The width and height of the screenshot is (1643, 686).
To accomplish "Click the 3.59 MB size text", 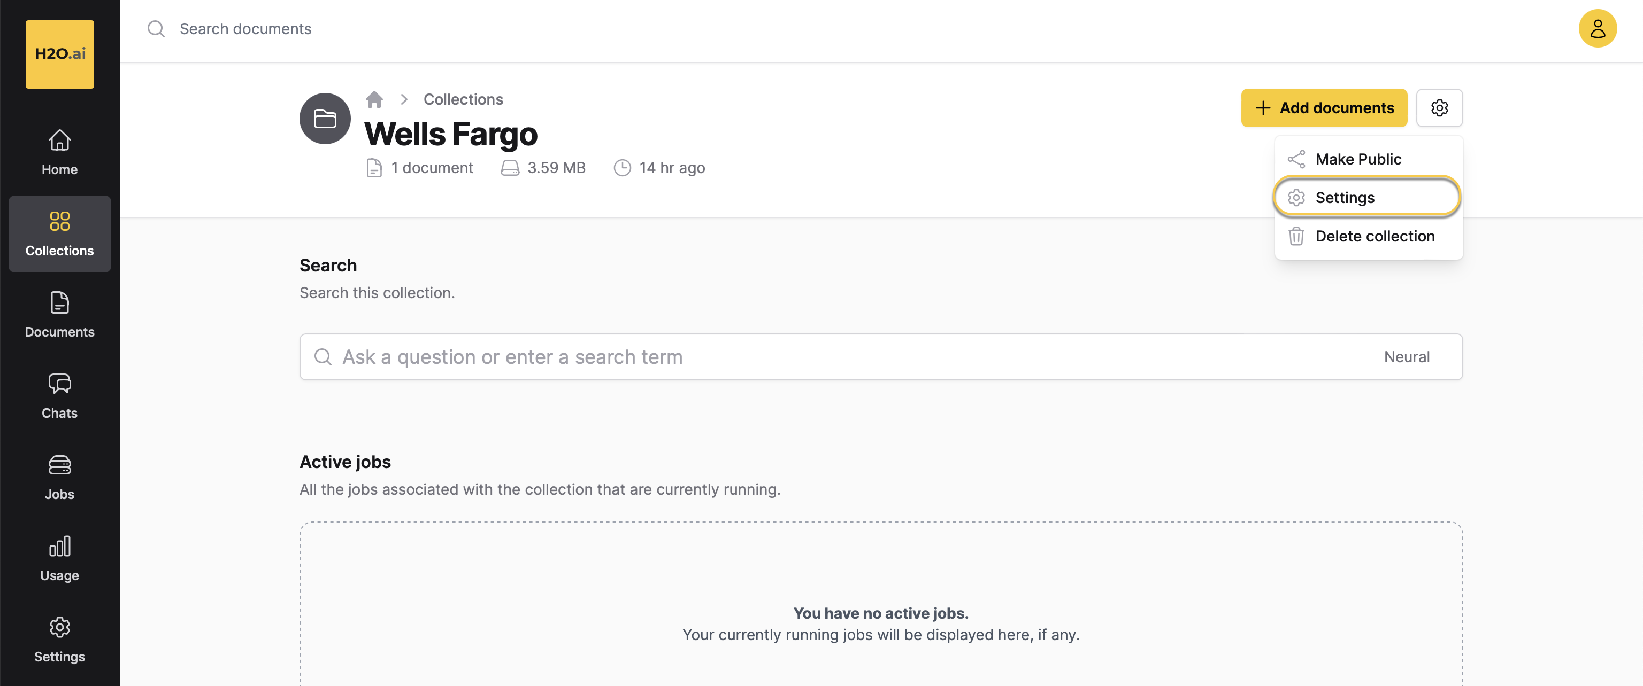I will 556,168.
